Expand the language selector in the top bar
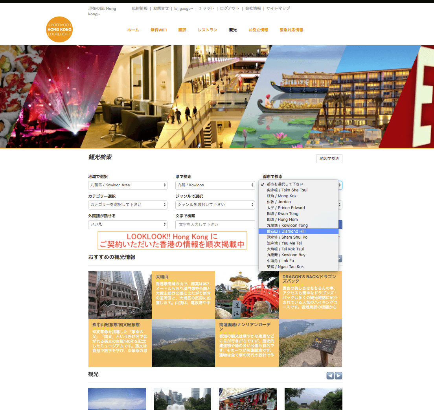This screenshot has height=410, width=434. (x=183, y=8)
